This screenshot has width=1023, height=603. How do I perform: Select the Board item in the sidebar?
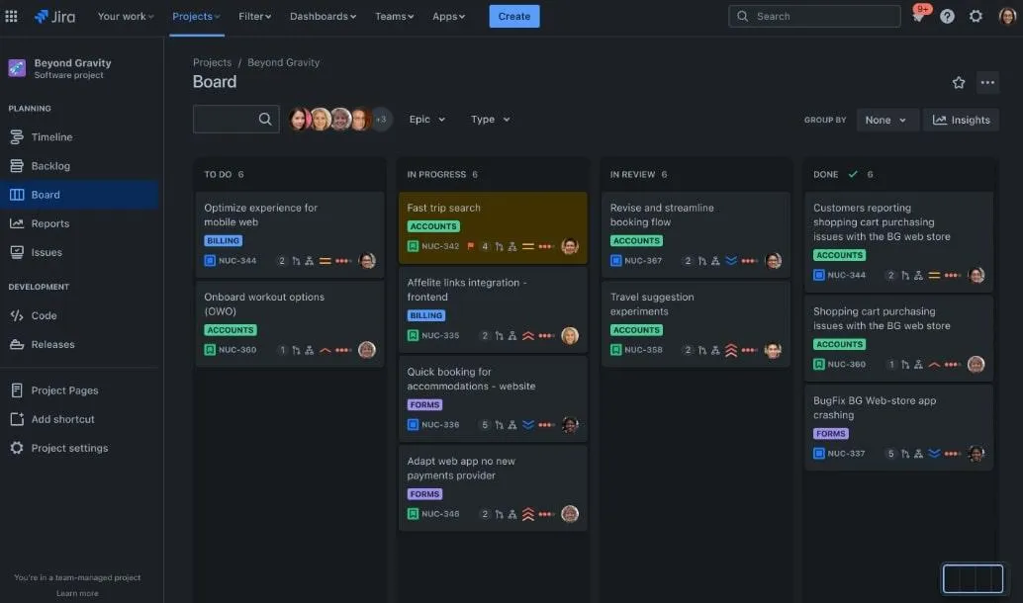click(79, 195)
